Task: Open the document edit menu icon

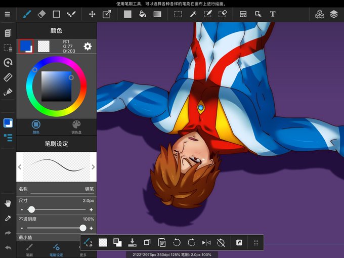Action: tap(8, 33)
